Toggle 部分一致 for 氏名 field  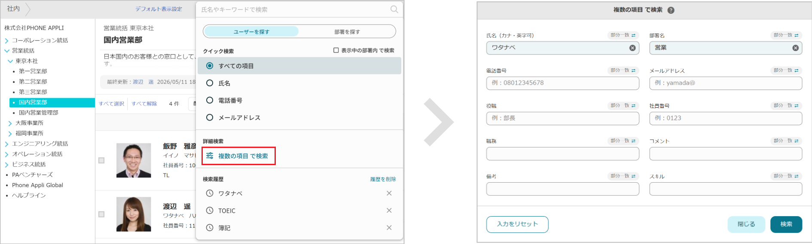623,35
